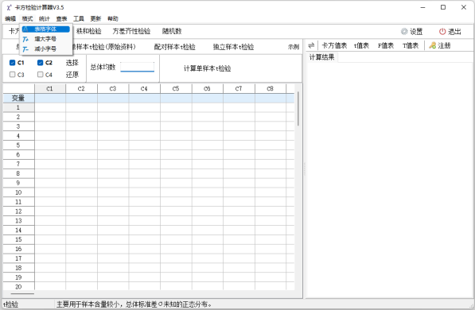
Task: Uncheck the C1 checkbox
Action: click(x=12, y=62)
